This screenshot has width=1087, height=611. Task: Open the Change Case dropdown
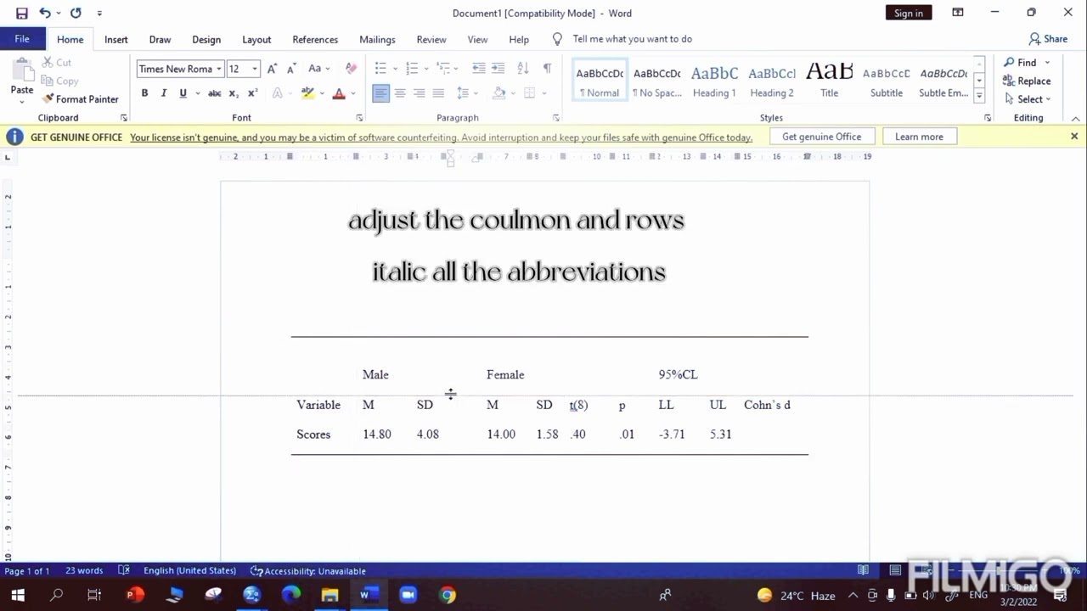pyautogui.click(x=319, y=69)
